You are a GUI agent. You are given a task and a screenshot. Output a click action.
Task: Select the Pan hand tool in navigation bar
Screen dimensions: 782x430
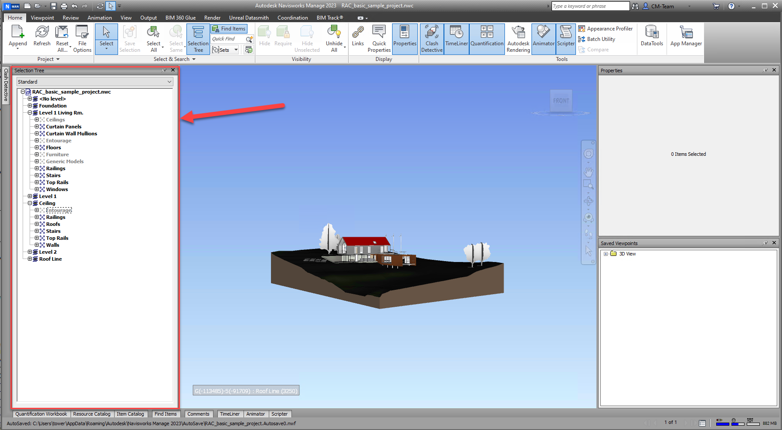tap(589, 171)
